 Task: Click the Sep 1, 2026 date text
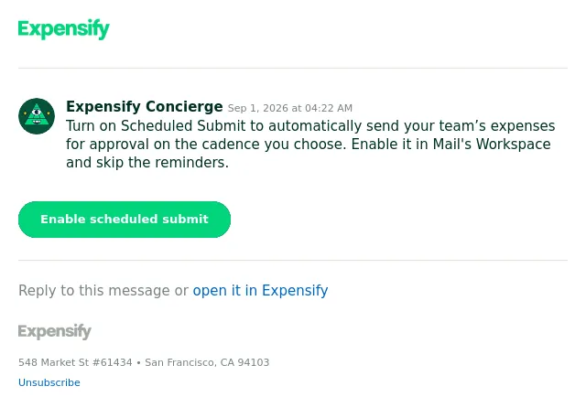coord(258,108)
